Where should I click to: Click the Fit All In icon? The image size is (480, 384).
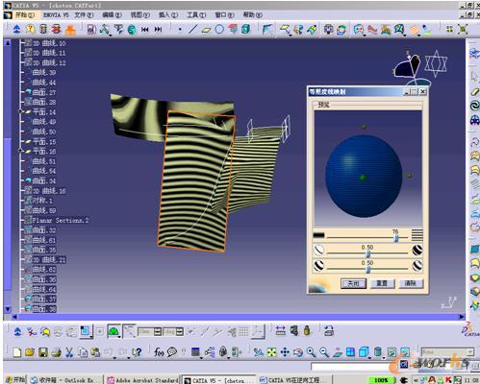[271, 352]
